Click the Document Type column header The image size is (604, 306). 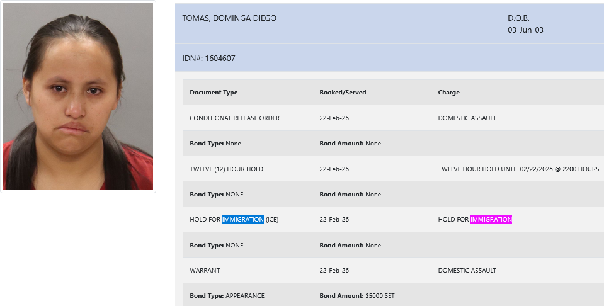tap(214, 93)
